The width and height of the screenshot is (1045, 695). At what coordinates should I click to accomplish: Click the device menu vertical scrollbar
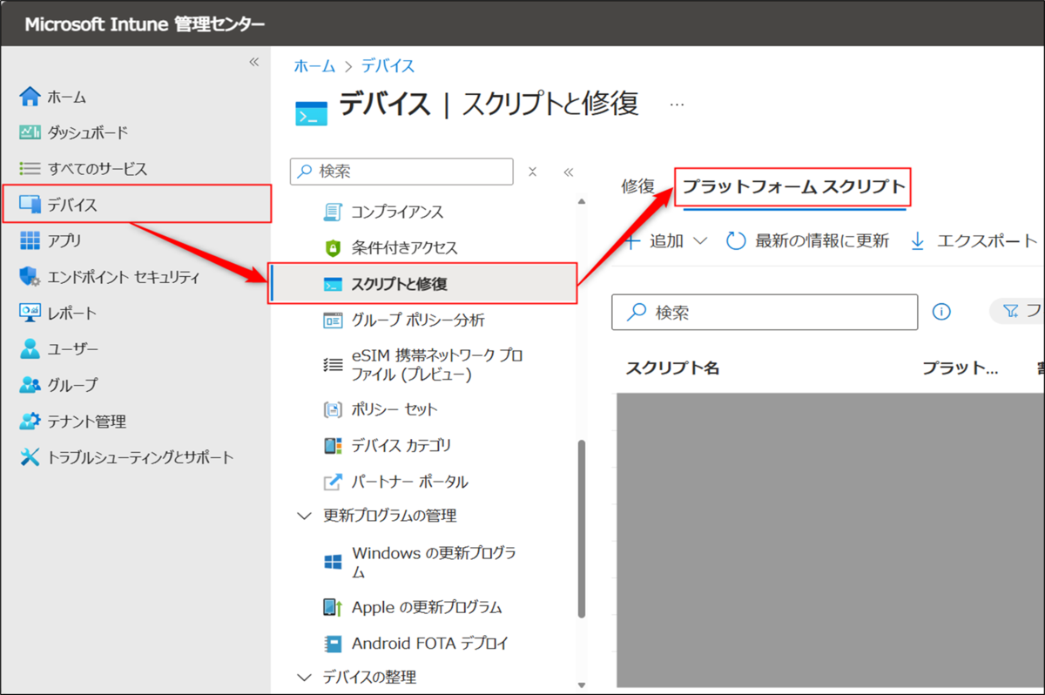coord(583,530)
